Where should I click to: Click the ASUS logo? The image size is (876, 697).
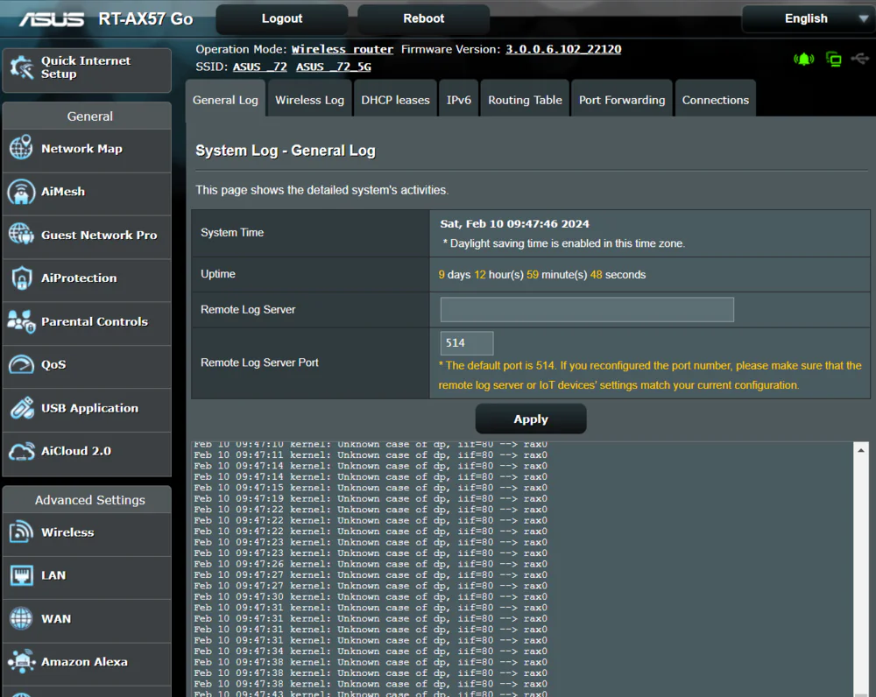[x=52, y=19]
